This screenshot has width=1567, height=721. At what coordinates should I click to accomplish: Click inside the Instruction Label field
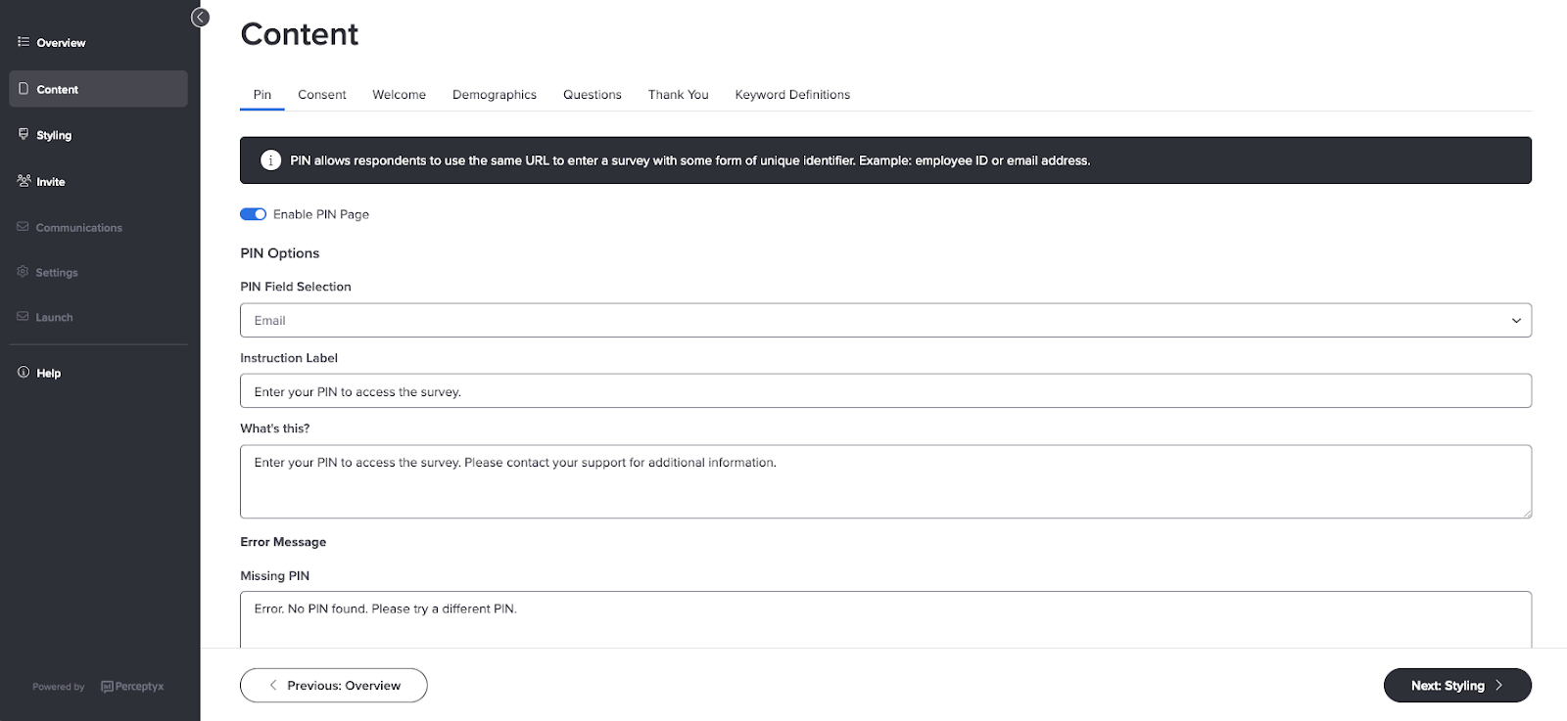[885, 391]
